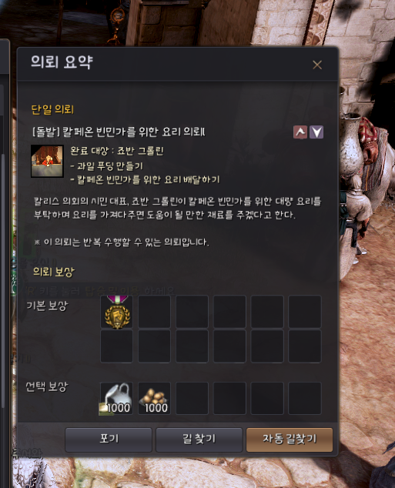Viewport: 395px width, 488px height.
Task: Click the 의뢰 보상 section heading
Action: (54, 272)
